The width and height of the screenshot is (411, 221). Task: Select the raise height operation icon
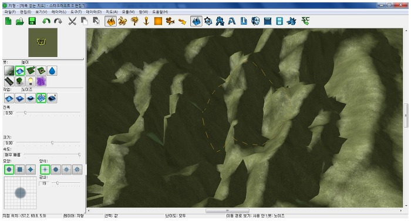9,98
